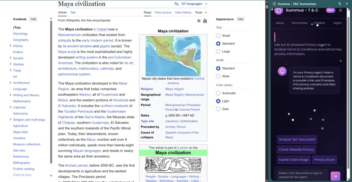The width and height of the screenshot is (352, 182).
Task: Expand the Trade contents section
Action: (10, 70)
